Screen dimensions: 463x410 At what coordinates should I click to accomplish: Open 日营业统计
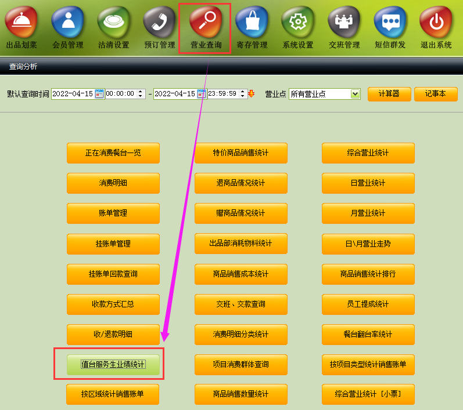point(368,183)
